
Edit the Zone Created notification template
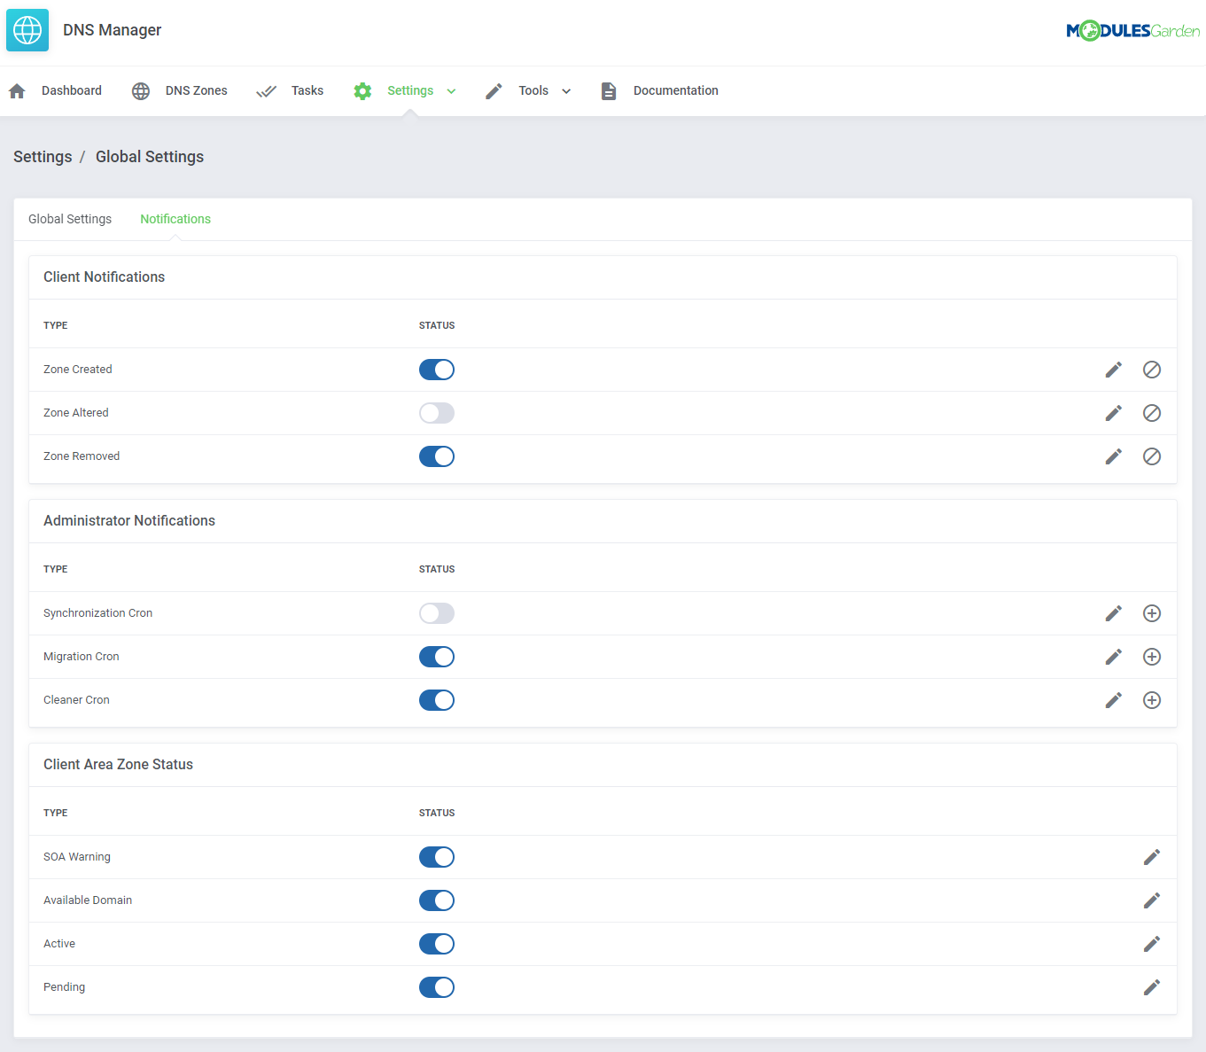click(x=1113, y=370)
